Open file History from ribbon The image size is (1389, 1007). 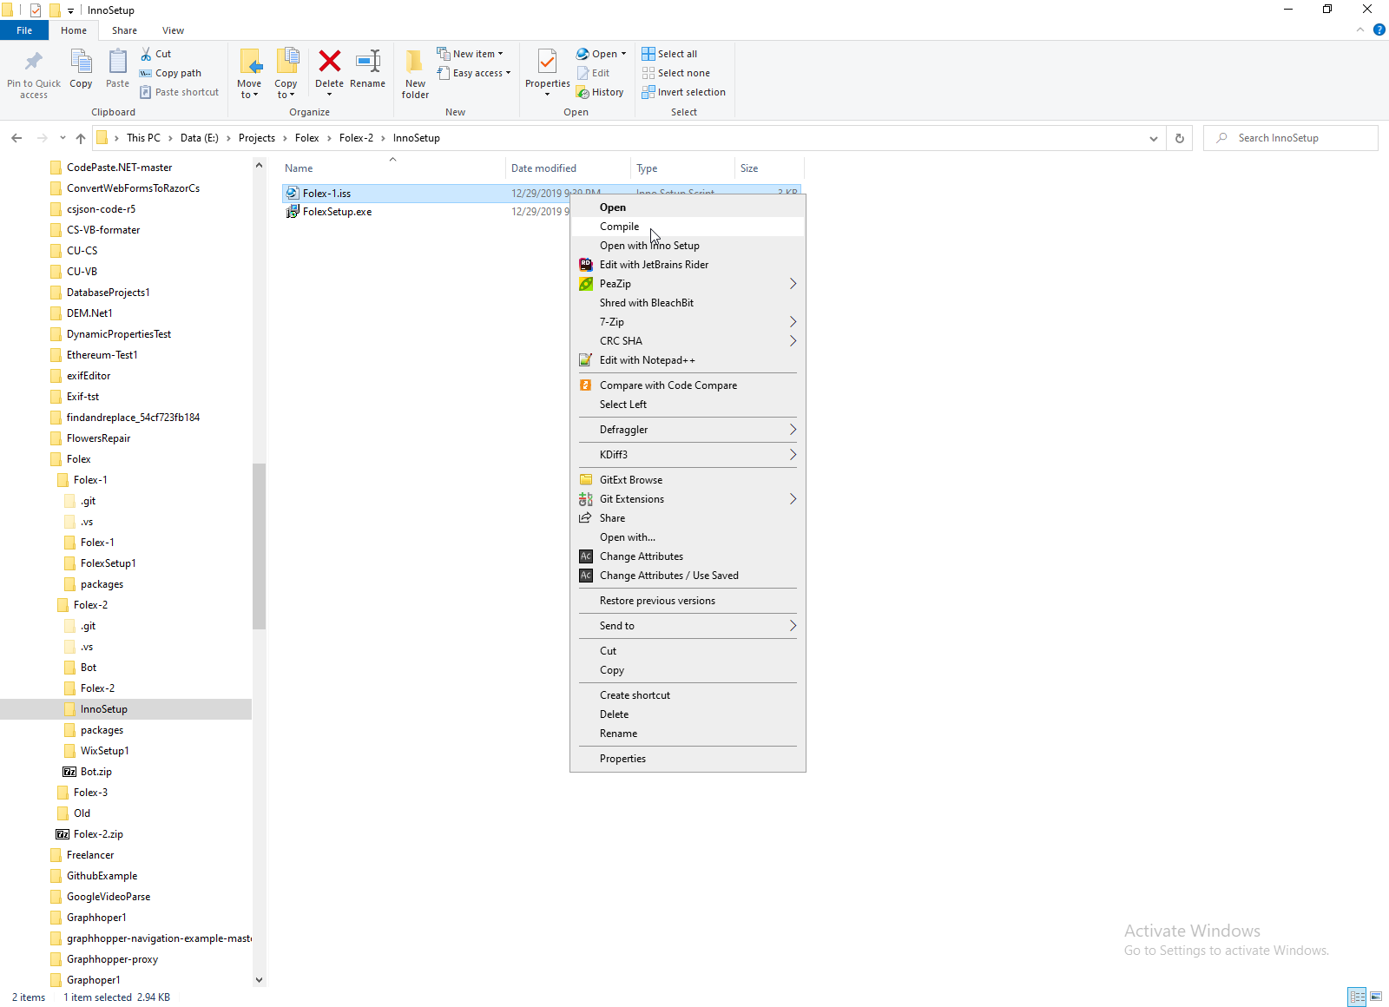pyautogui.click(x=600, y=92)
